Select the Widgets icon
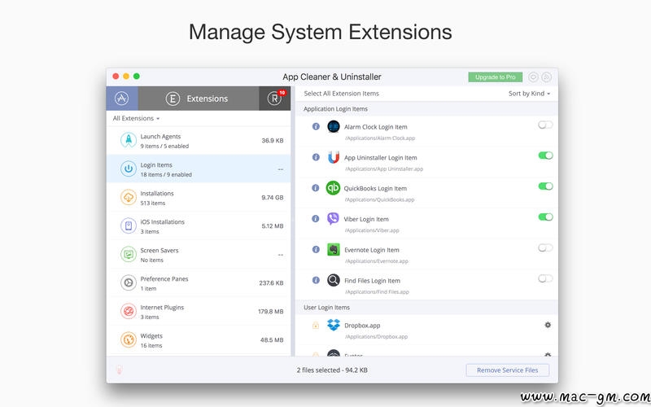This screenshot has width=651, height=407. [129, 339]
